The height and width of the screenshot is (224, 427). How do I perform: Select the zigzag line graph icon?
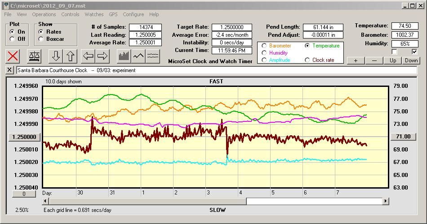point(138,56)
